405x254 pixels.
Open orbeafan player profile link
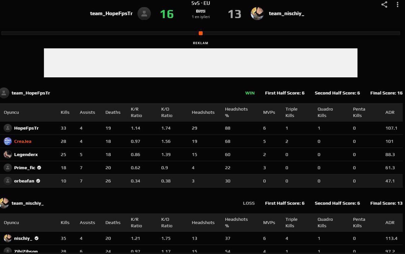[24, 181]
